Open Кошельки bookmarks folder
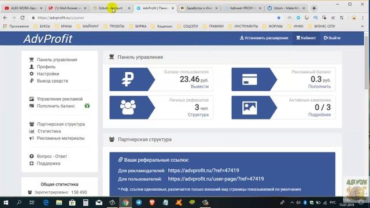The image size is (370, 208). click(x=162, y=26)
